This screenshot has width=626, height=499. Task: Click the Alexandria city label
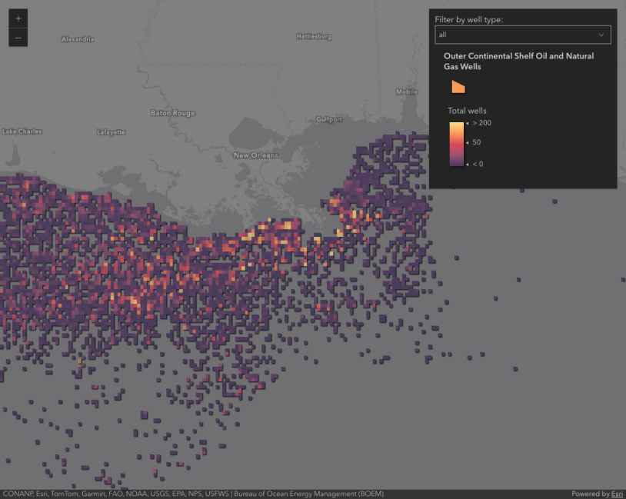coord(78,39)
